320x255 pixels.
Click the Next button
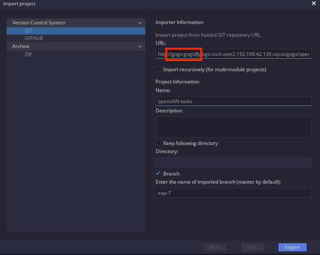pyautogui.click(x=253, y=247)
